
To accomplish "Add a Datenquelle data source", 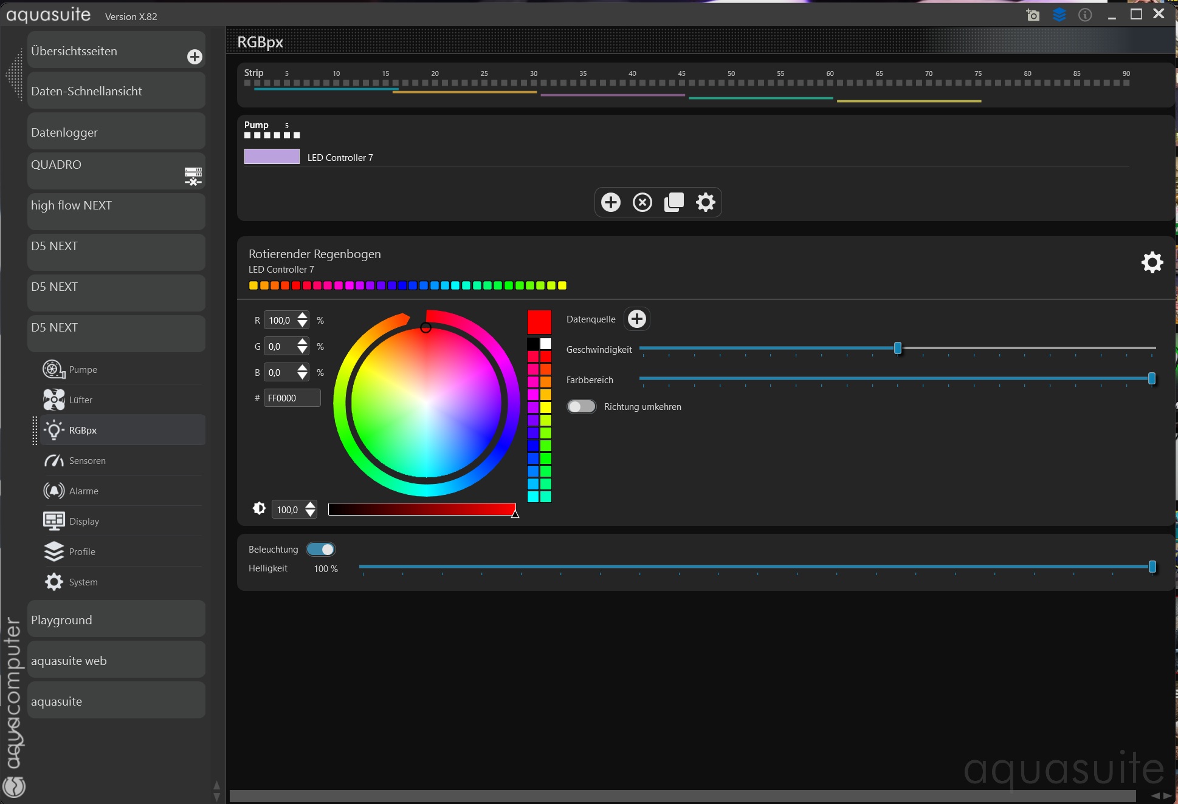I will coord(636,319).
